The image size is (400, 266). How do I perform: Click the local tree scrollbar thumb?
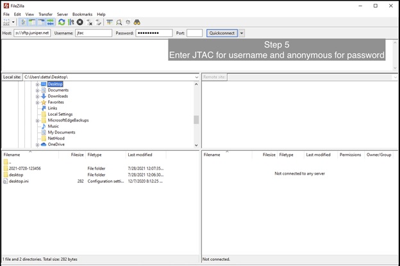tap(196, 120)
